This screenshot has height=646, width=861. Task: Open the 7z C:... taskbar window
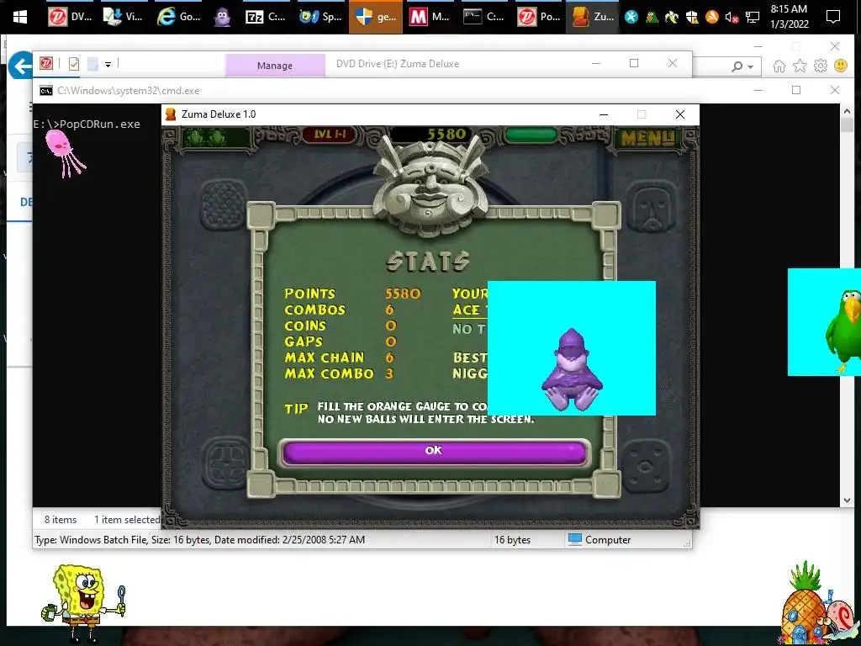(266, 17)
